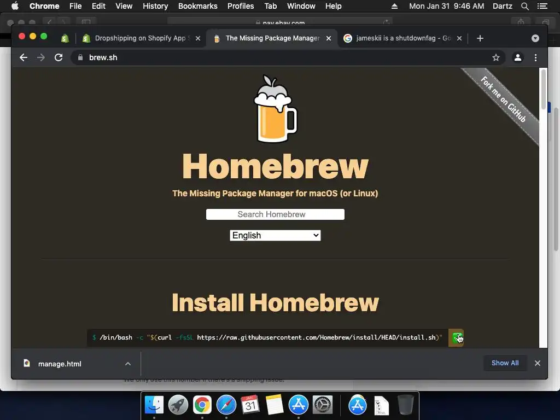560x420 pixels.
Task: Open Notes in the Dock
Action: click(x=275, y=405)
